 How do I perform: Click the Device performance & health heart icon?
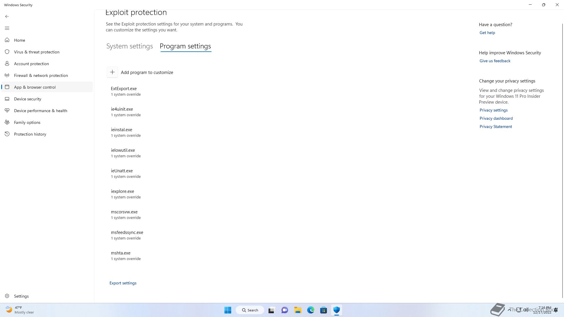7,110
